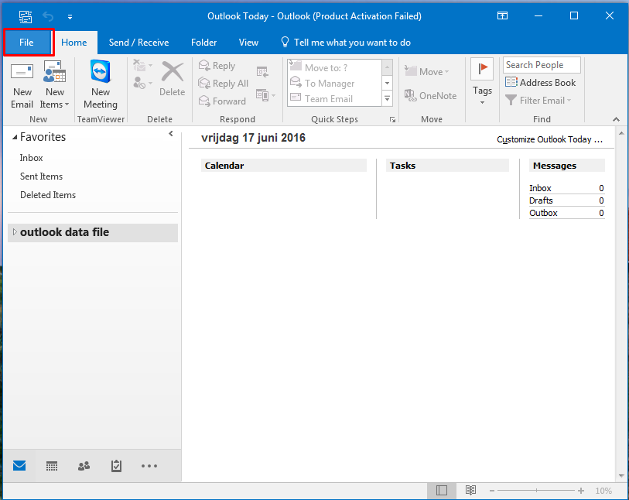Select the To Manager quick step
Viewport: 629px width, 500px height.
pos(334,83)
